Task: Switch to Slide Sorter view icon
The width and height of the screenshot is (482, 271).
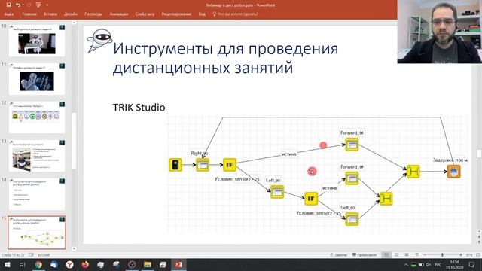Action: click(397, 255)
